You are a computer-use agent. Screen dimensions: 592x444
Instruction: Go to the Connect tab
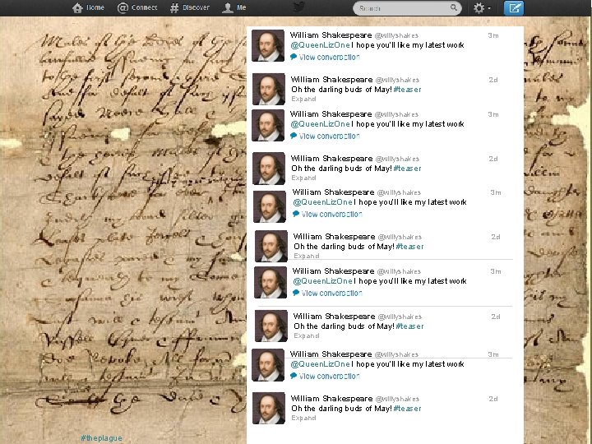pos(137,7)
